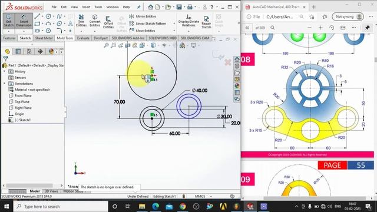Switch to the Sheet Metal tab
377x212 pixels.
[x=44, y=38]
